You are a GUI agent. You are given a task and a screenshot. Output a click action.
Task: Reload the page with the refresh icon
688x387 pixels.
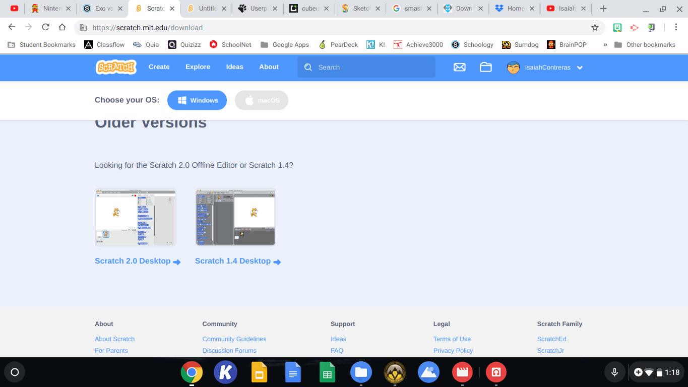point(45,27)
